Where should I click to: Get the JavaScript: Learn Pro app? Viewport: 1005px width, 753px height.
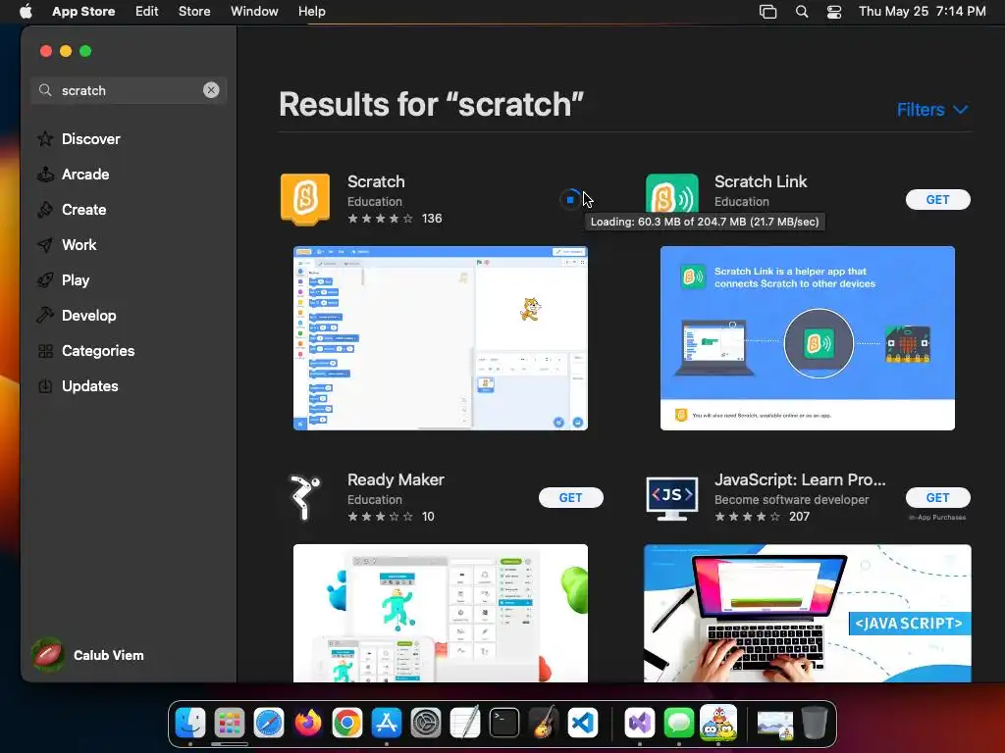937,497
